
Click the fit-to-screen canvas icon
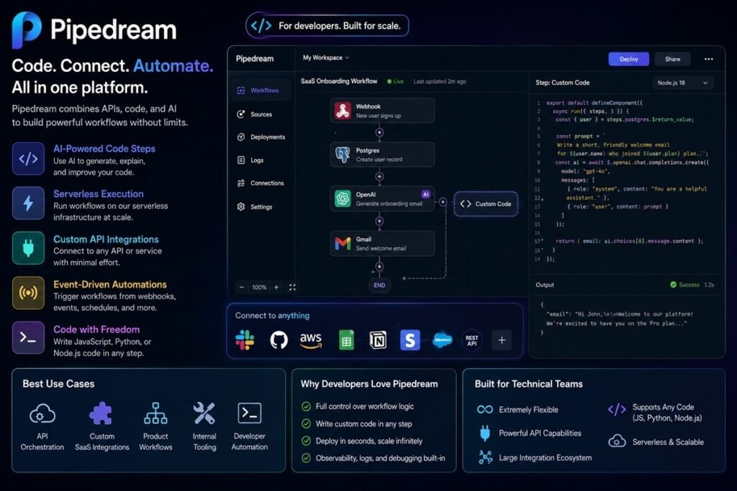click(x=292, y=287)
